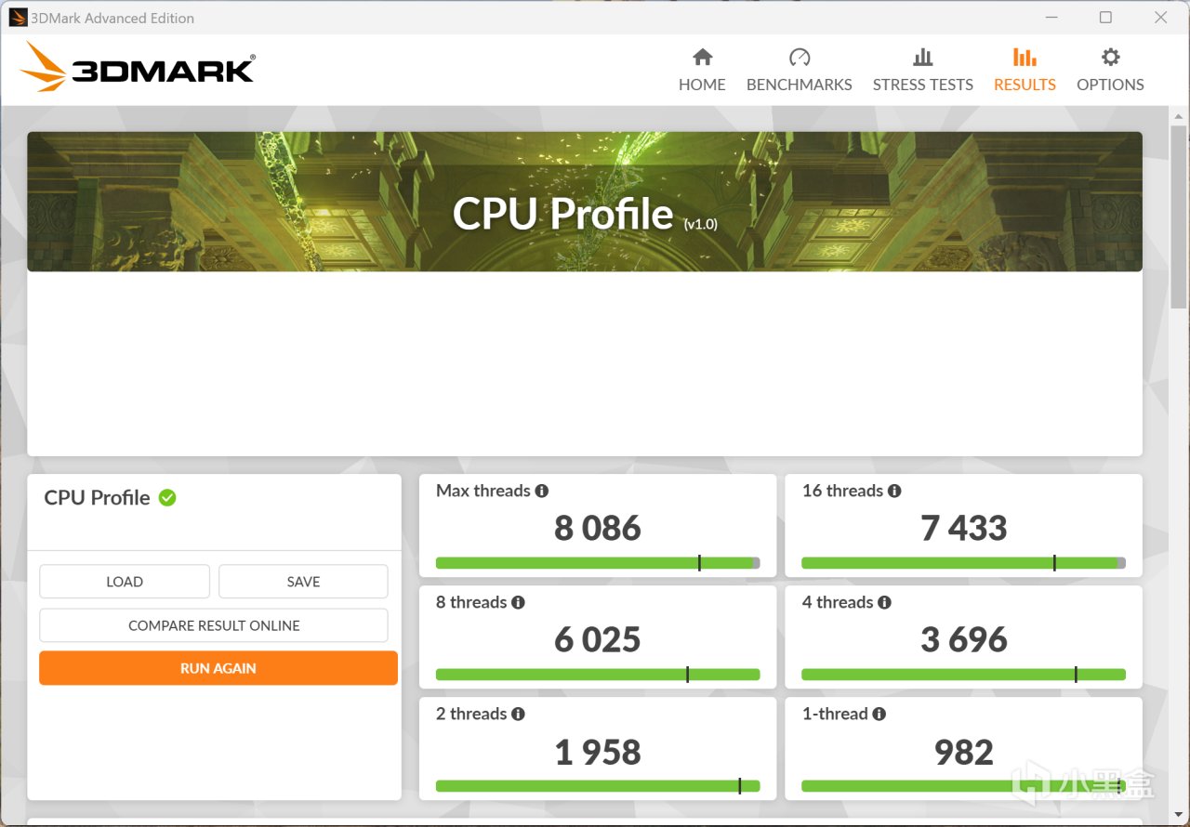Open the Results tab
1190x827 pixels.
[1025, 71]
